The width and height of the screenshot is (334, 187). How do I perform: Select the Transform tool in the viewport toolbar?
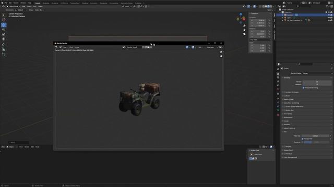click(x=4, y=39)
